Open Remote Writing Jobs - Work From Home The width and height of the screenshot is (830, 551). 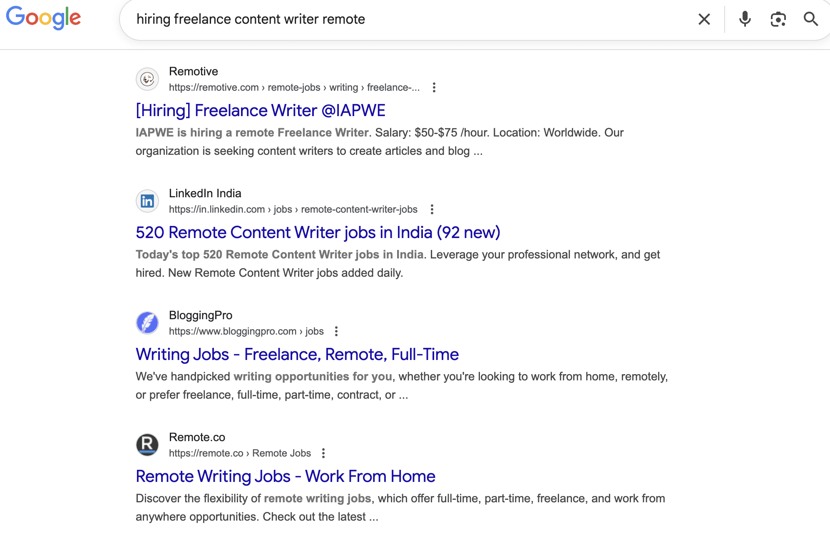click(x=285, y=477)
